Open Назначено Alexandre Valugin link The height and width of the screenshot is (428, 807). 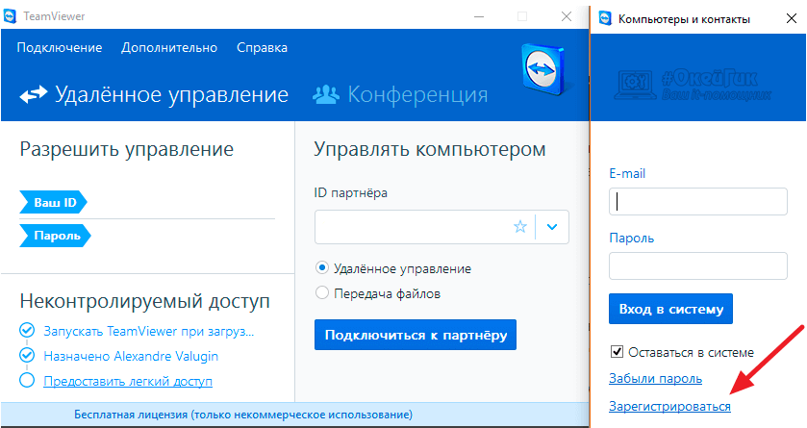(x=131, y=356)
